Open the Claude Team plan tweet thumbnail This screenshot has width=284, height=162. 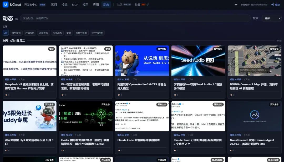point(198,116)
